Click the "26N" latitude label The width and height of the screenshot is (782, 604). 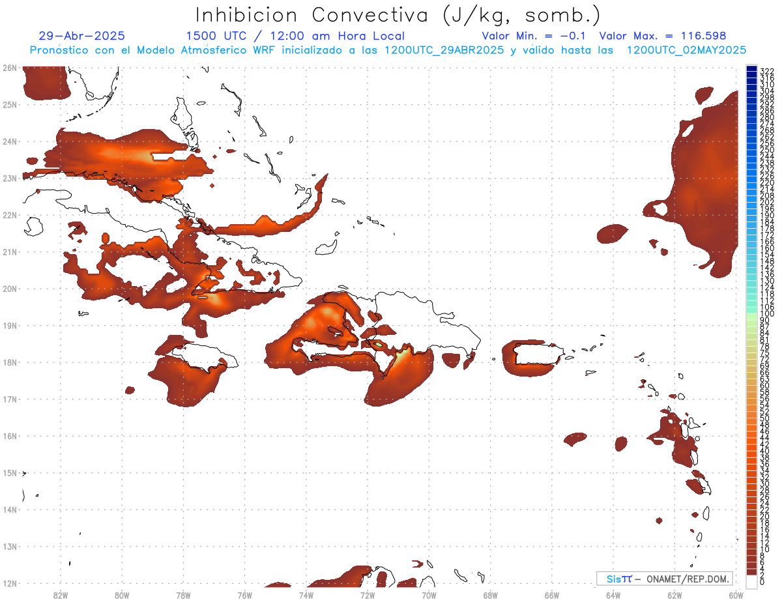[x=10, y=67]
